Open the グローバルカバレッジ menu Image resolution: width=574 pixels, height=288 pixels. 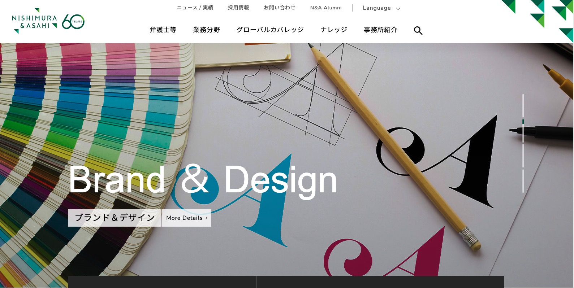click(270, 30)
